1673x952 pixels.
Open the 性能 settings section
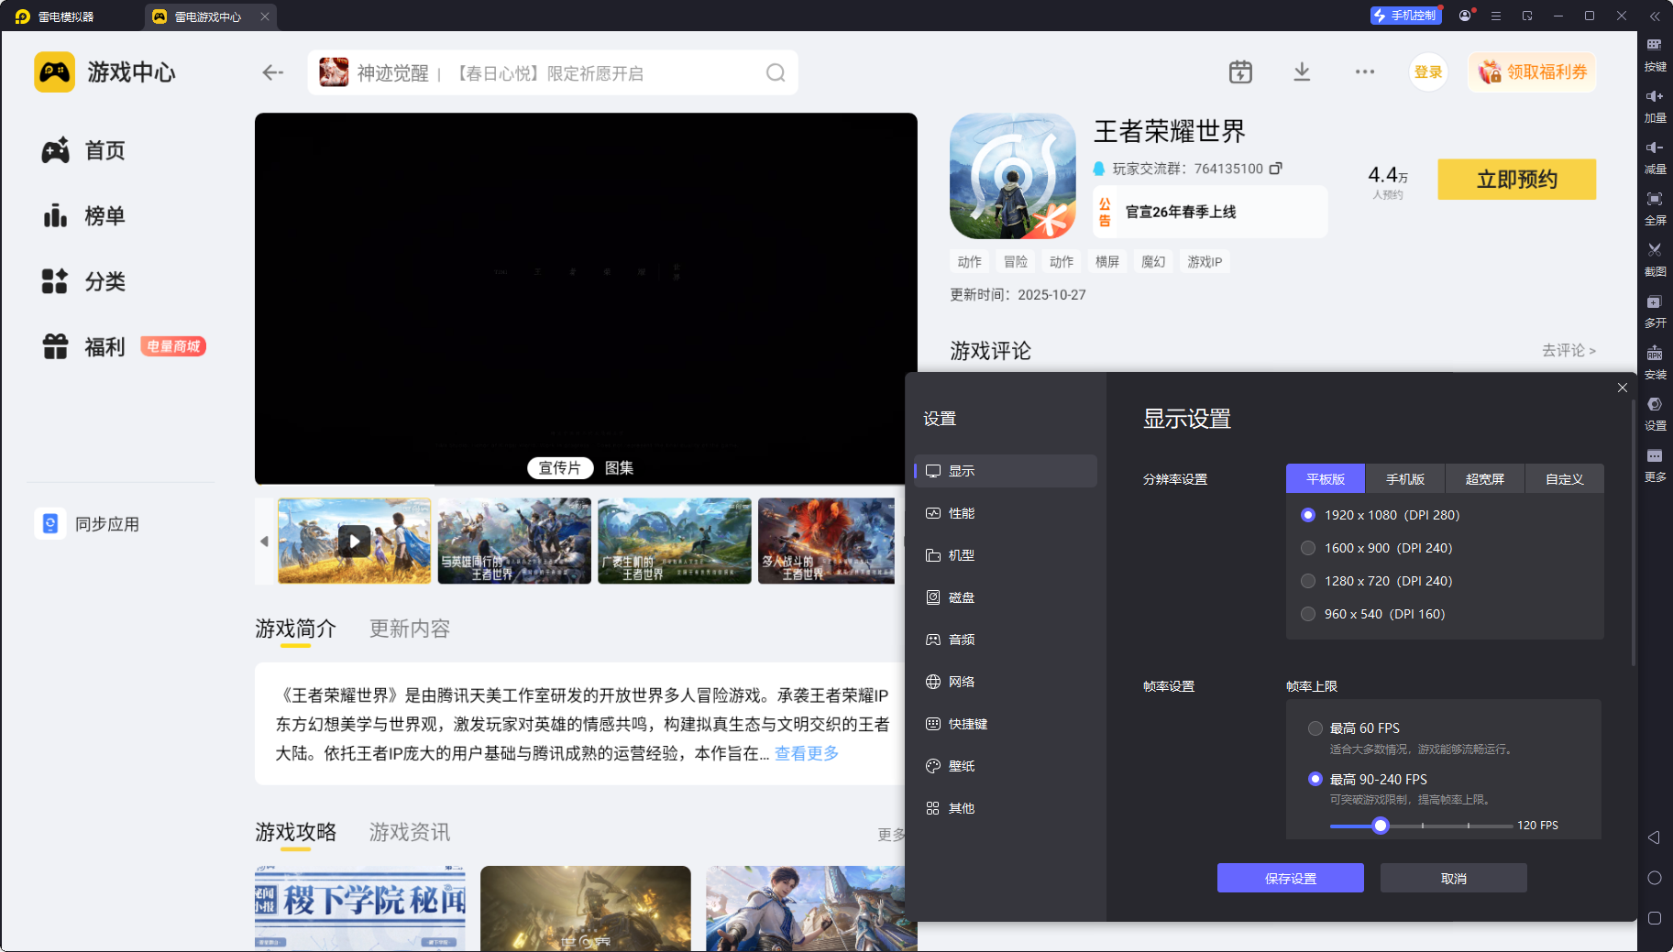[x=962, y=513]
